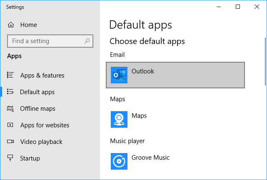Click the 'Music player' category label

[x=127, y=141]
